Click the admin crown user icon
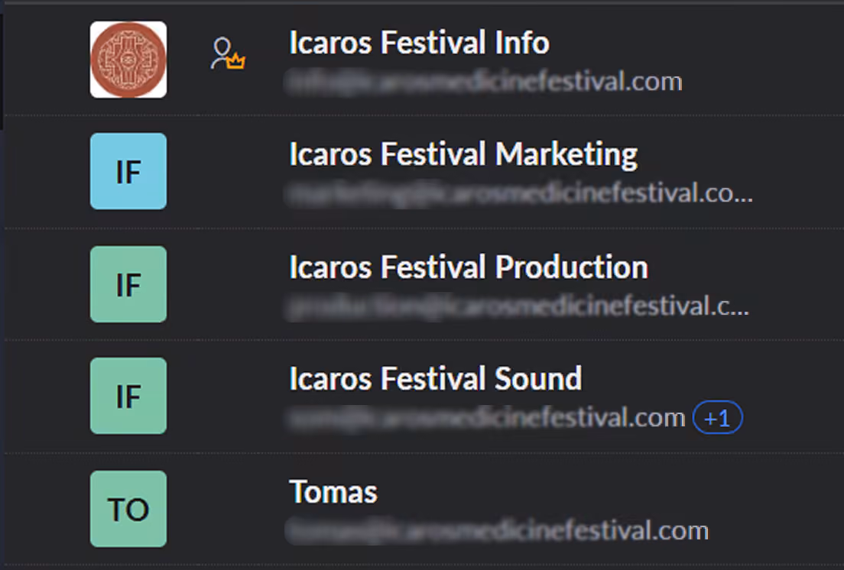The height and width of the screenshot is (570, 844). (x=228, y=53)
